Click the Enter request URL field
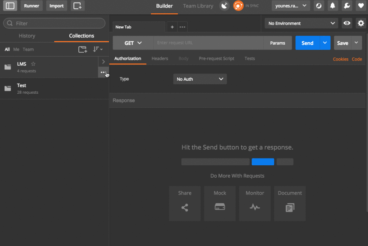The width and height of the screenshot is (368, 246). click(x=208, y=43)
